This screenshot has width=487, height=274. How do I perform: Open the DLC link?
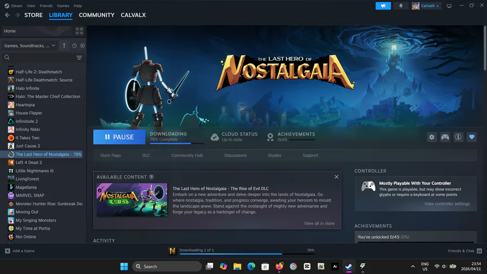coord(146,155)
